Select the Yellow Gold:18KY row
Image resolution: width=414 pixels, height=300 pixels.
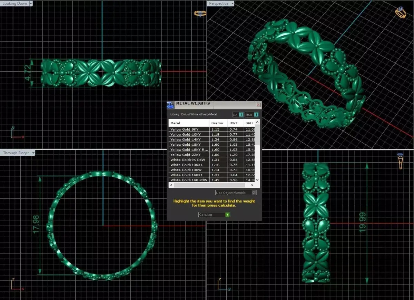point(212,145)
